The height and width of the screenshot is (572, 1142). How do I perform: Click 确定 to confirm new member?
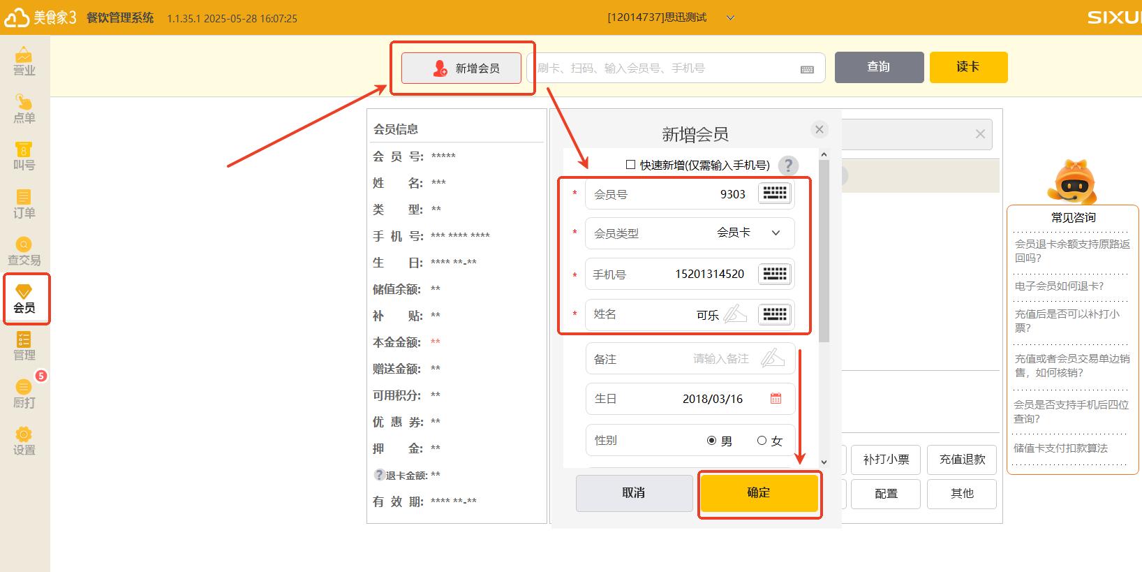[759, 493]
